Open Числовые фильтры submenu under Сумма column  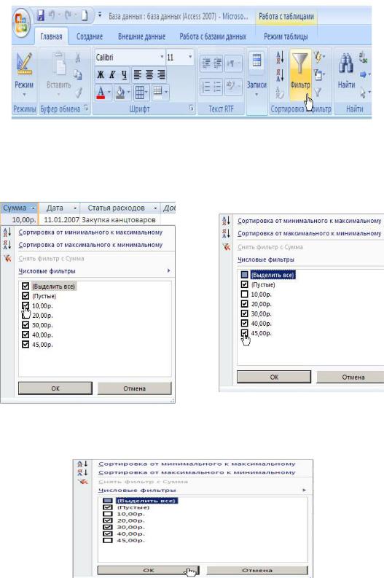click(x=95, y=271)
